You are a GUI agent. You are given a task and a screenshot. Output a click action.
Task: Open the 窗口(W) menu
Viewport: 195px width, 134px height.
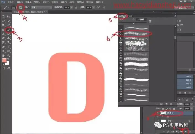90,2
